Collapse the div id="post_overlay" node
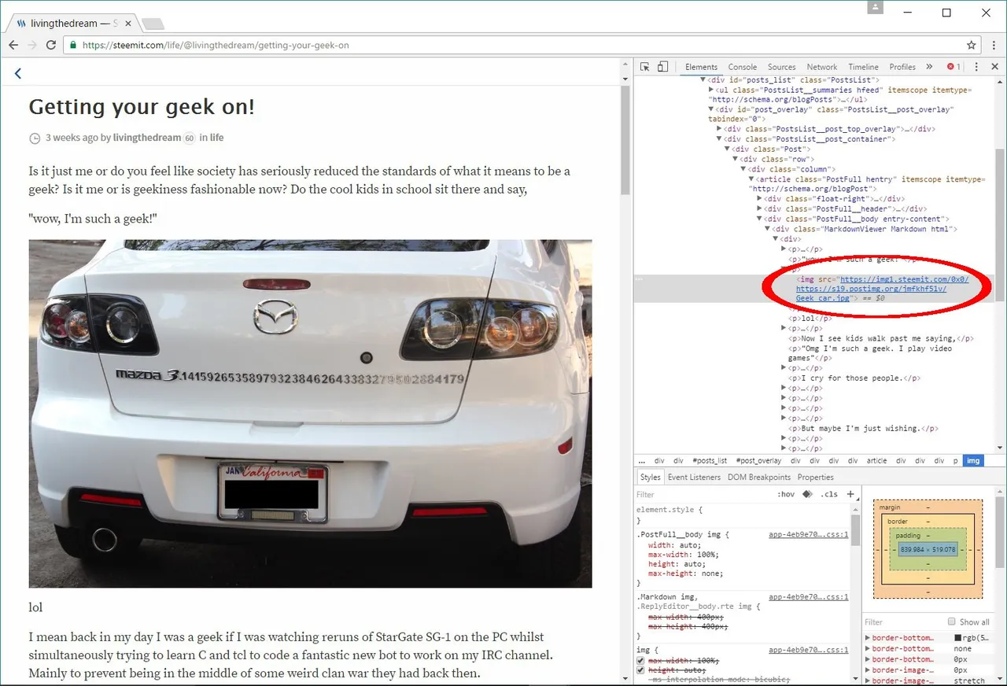Viewport: 1007px width, 686px height. click(711, 109)
